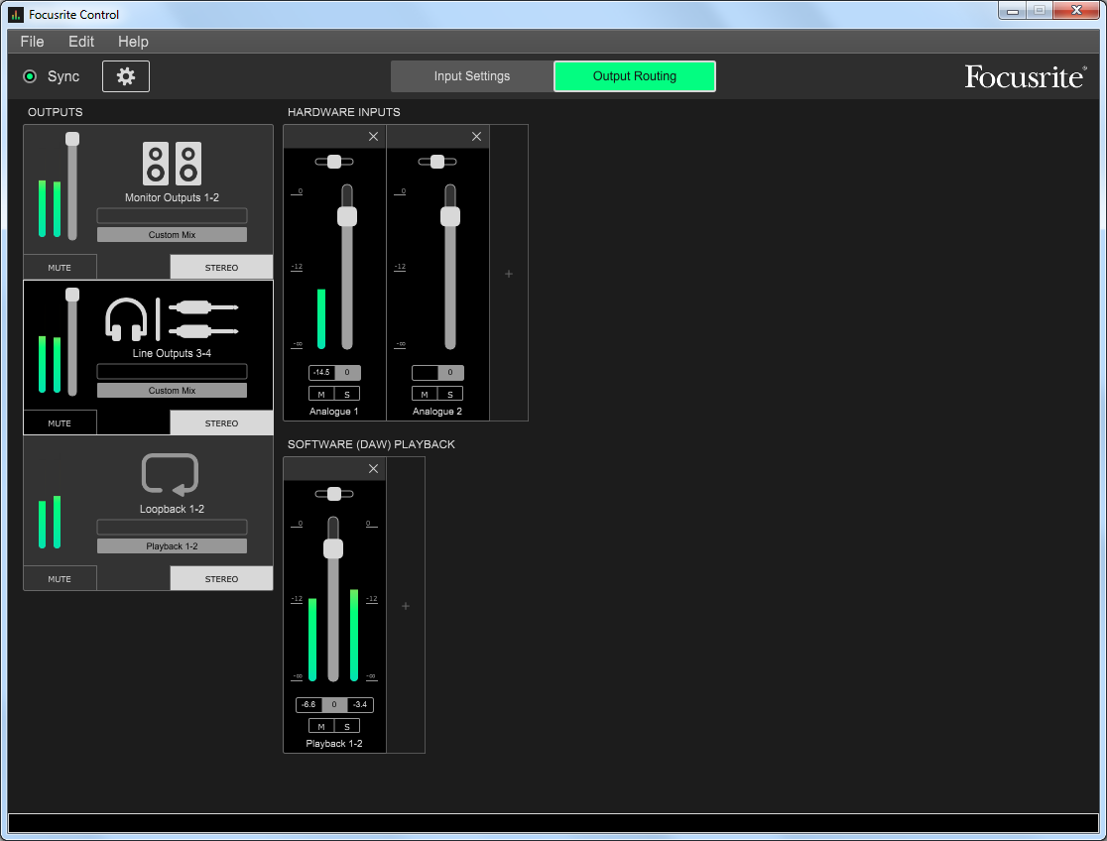Screen dimensions: 1107x841
Task: Remove Analogue 1 channel with X icon
Action: (x=373, y=137)
